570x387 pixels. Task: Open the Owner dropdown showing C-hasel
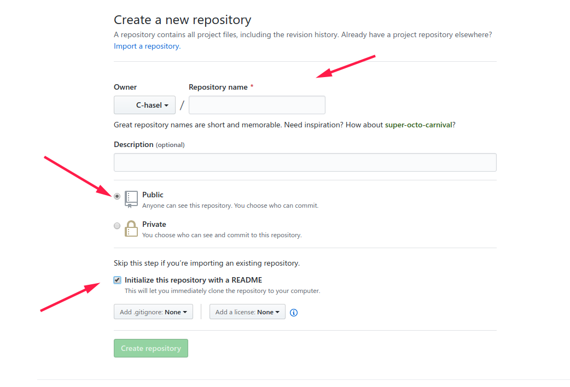tap(144, 105)
